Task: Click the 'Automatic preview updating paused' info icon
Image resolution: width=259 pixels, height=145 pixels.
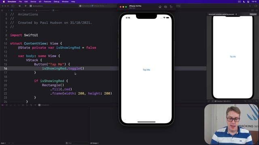Action: point(236,14)
